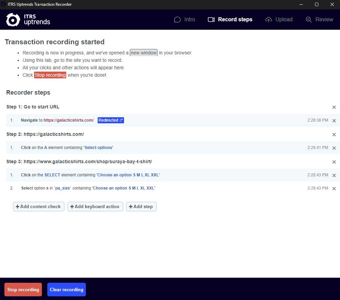Add a keyboard action
The image size is (340, 300).
(x=95, y=206)
